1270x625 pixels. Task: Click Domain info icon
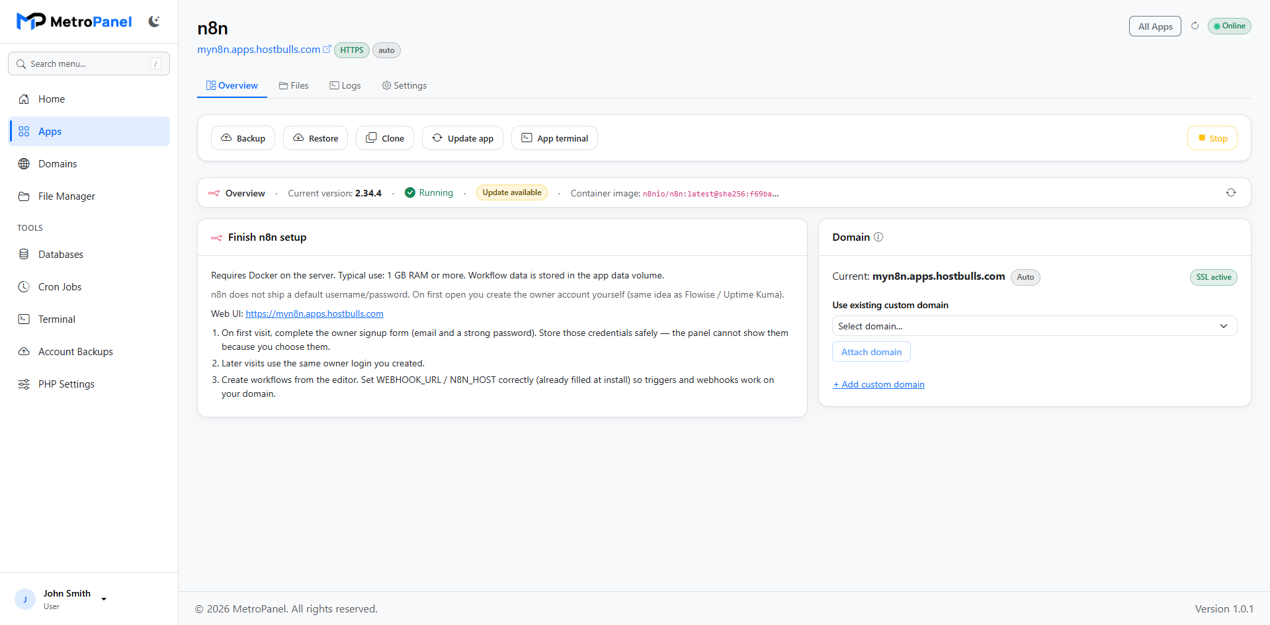click(x=878, y=237)
